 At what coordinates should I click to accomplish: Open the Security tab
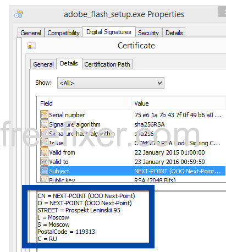click(148, 33)
